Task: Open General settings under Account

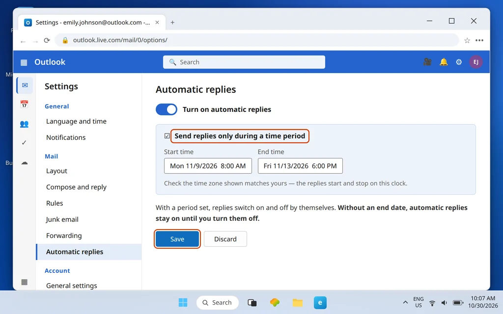Action: (72, 286)
